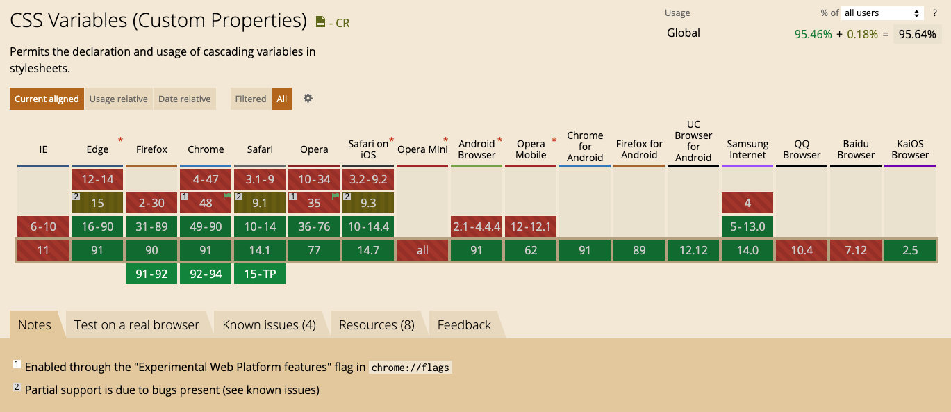This screenshot has height=412, width=951.
Task: Click the green flag on Opera 35
Action: (x=336, y=197)
